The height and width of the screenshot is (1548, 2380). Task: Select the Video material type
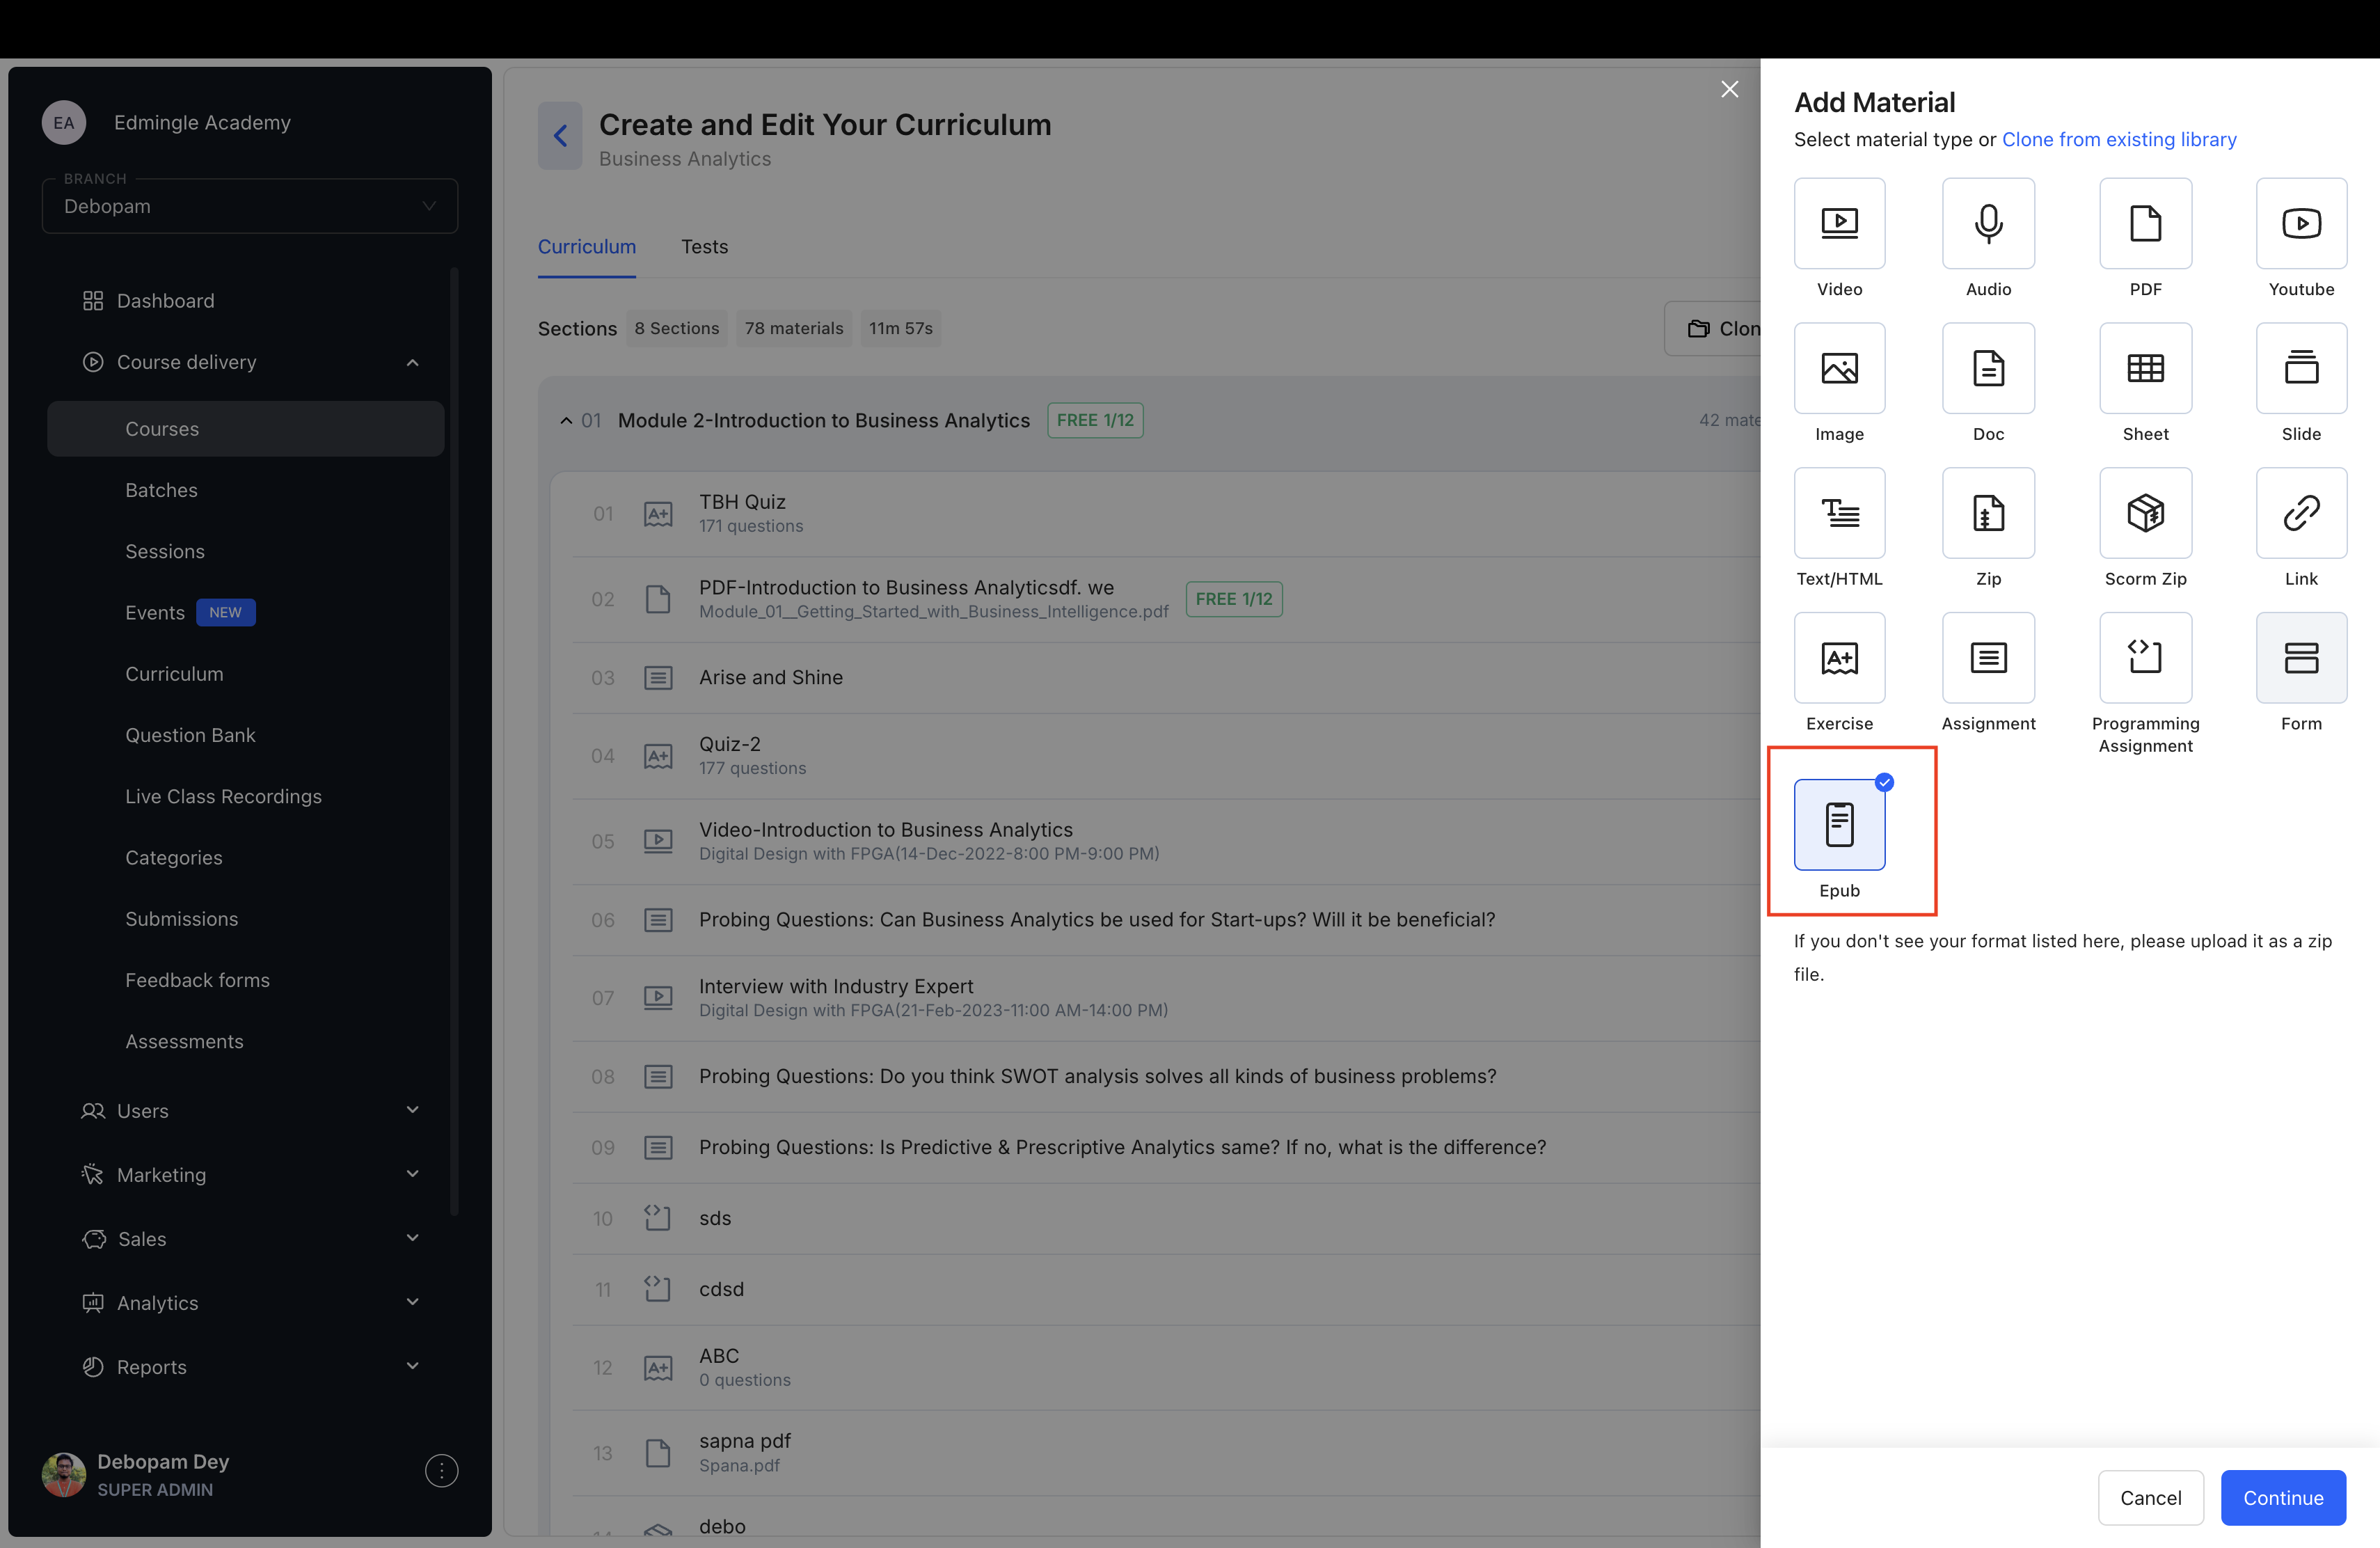coord(1839,223)
